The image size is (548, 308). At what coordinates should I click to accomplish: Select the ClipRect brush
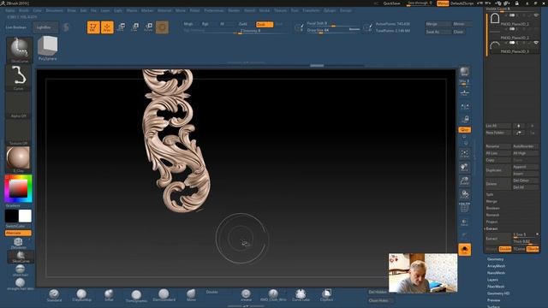(x=327, y=295)
